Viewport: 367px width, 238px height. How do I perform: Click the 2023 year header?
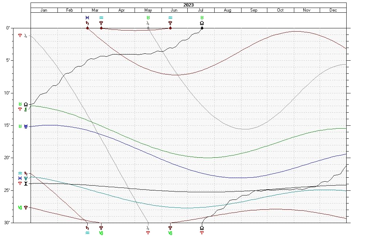click(188, 5)
